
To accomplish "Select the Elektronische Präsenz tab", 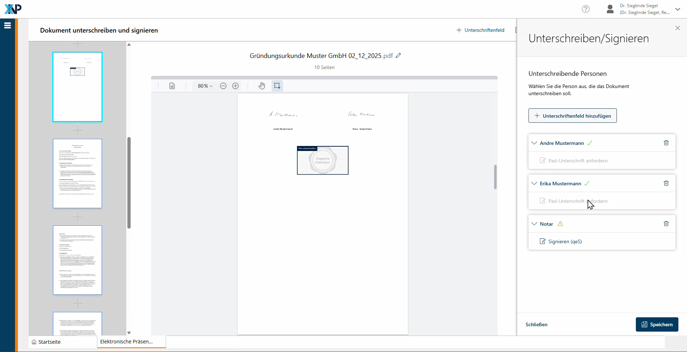I will 127,342.
